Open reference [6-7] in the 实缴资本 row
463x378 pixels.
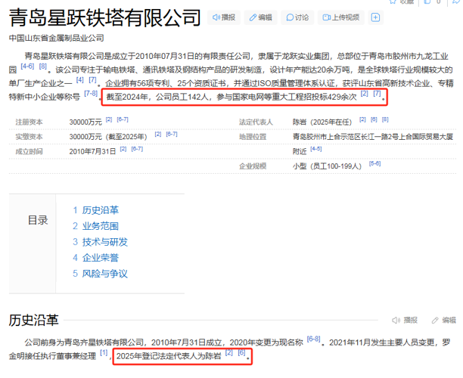tap(172, 134)
